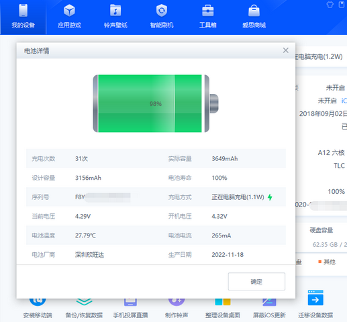Viewport: 347px width, 322px height.
Task: Click the 实际容量 label
Action: pyautogui.click(x=180, y=158)
